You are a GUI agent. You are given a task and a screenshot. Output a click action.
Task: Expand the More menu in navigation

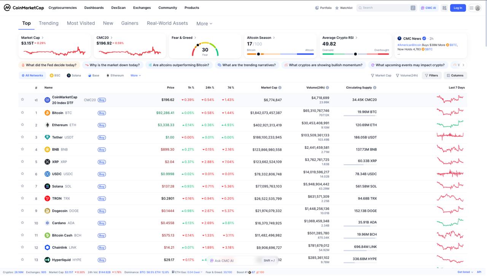pyautogui.click(x=204, y=23)
